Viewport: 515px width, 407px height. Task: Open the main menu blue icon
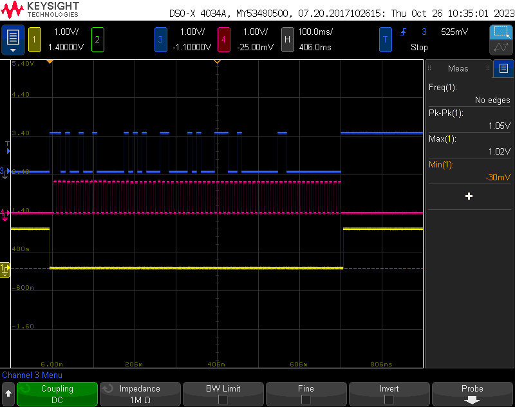pos(13,39)
